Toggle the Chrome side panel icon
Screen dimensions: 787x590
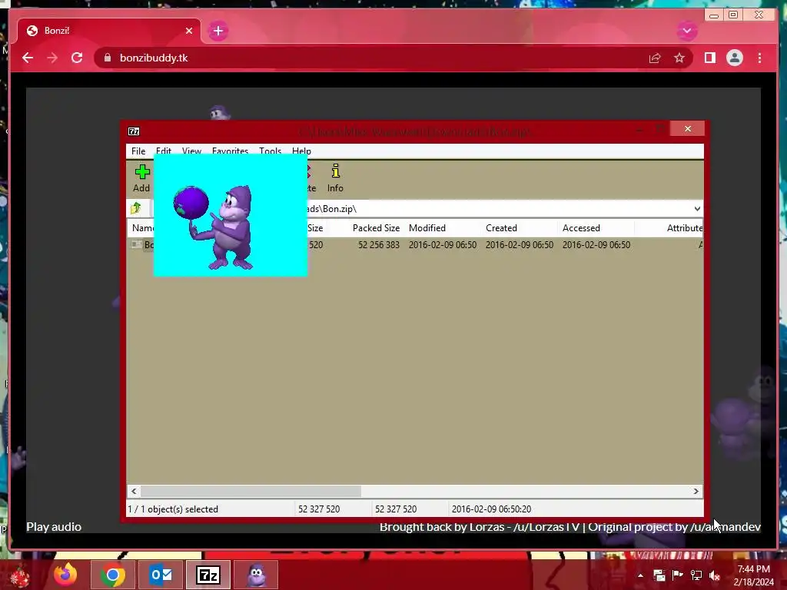pos(709,58)
